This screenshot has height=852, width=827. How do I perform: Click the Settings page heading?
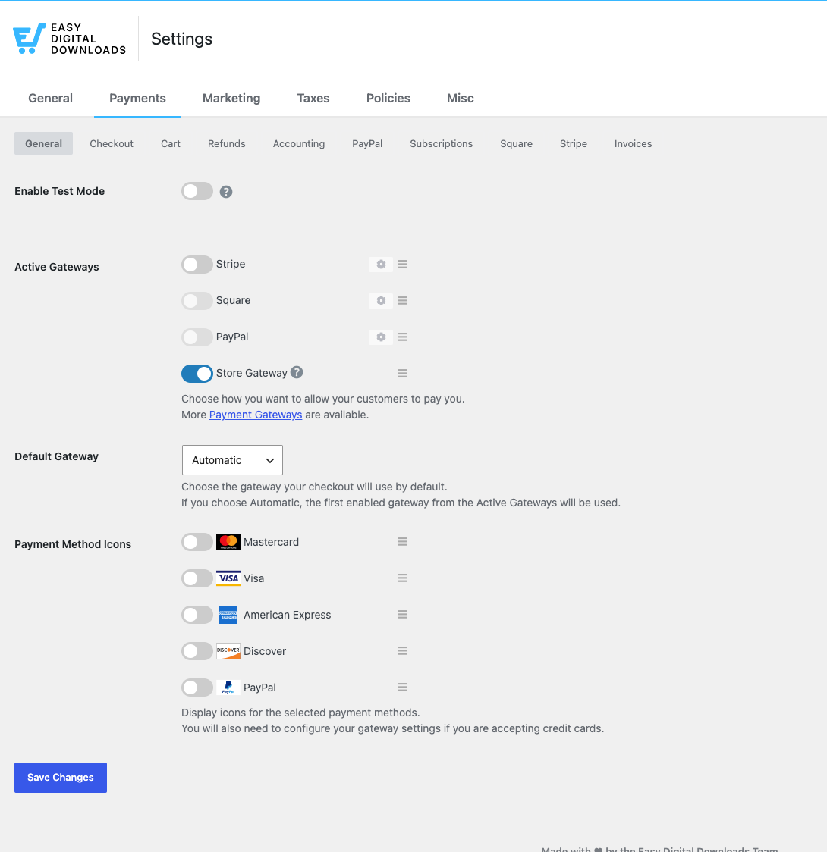coord(181,39)
